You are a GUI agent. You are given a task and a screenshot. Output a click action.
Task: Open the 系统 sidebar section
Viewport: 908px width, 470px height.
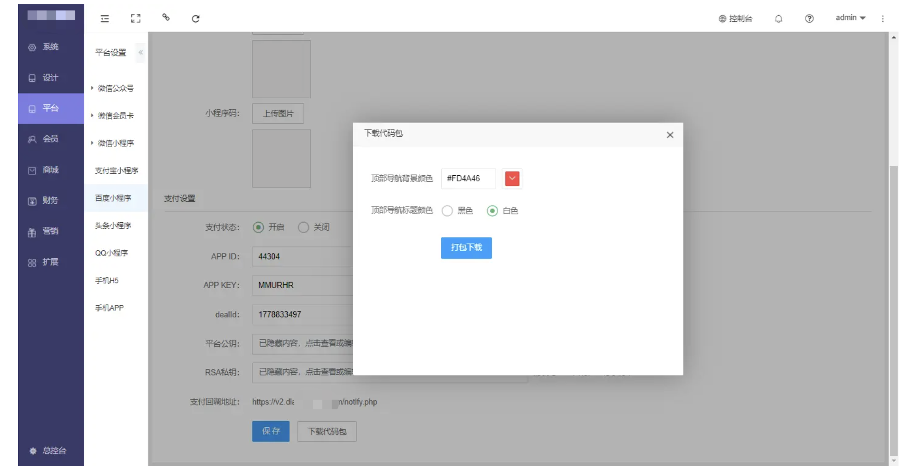click(51, 47)
